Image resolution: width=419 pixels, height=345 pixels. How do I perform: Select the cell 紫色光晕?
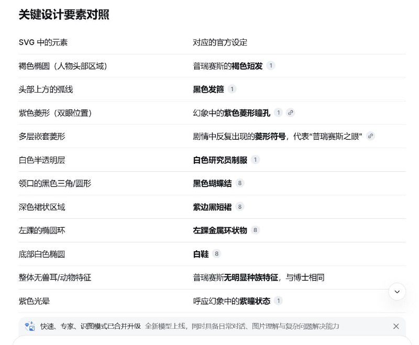34,301
